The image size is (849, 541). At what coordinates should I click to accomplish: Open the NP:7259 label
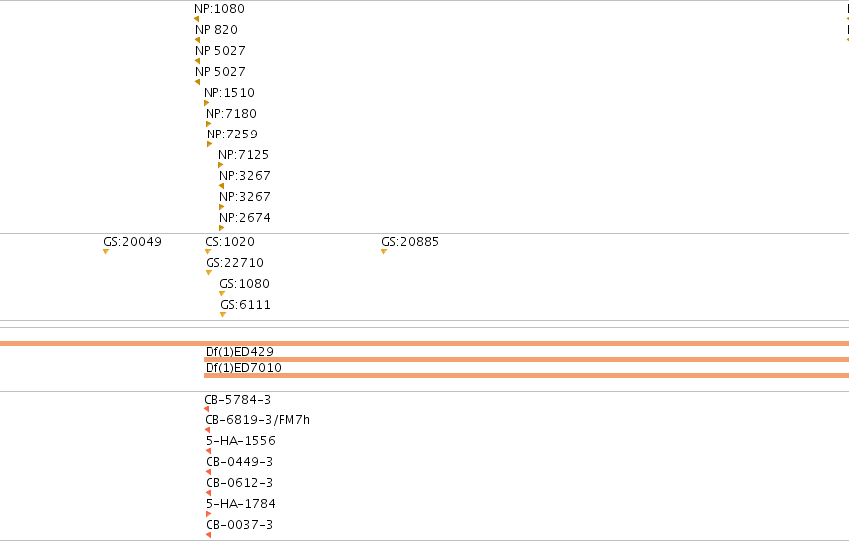(x=232, y=135)
